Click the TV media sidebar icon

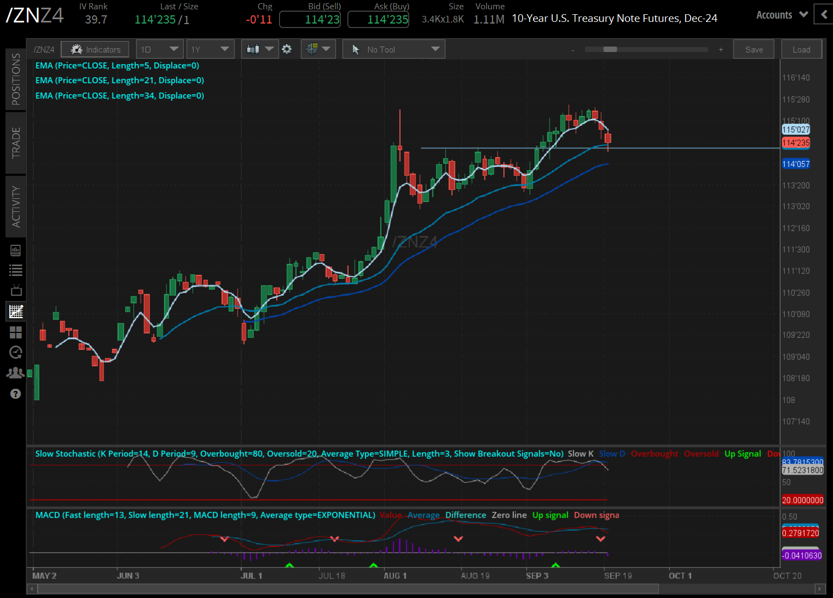coord(16,290)
